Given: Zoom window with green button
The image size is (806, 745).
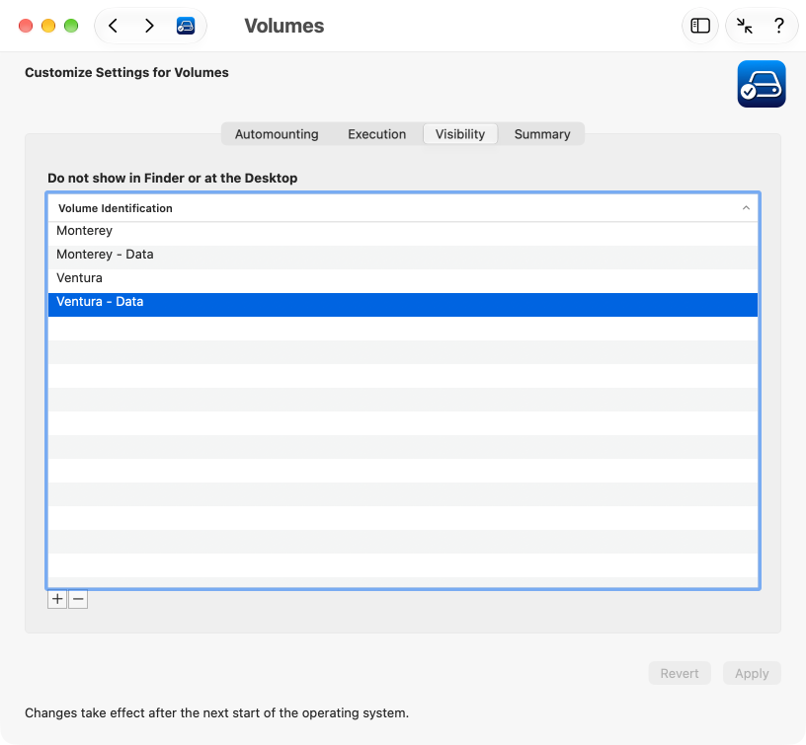Looking at the screenshot, I should tap(71, 26).
